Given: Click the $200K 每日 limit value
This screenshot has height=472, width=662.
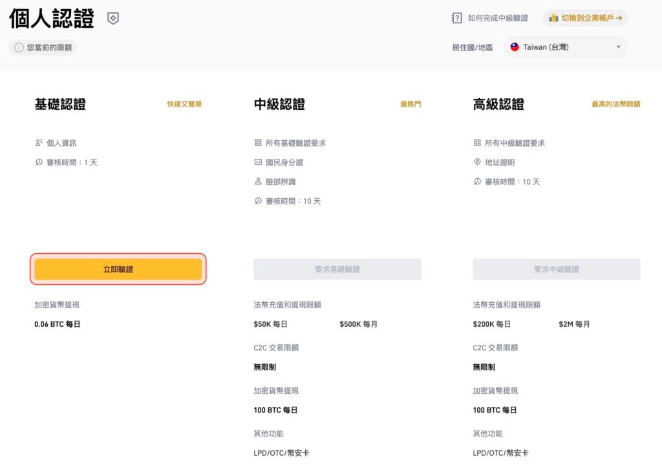Looking at the screenshot, I should pyautogui.click(x=492, y=324).
